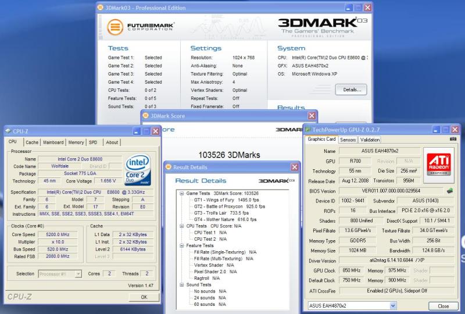Click the ATI CrossFire Enabled status field

pos(397,291)
